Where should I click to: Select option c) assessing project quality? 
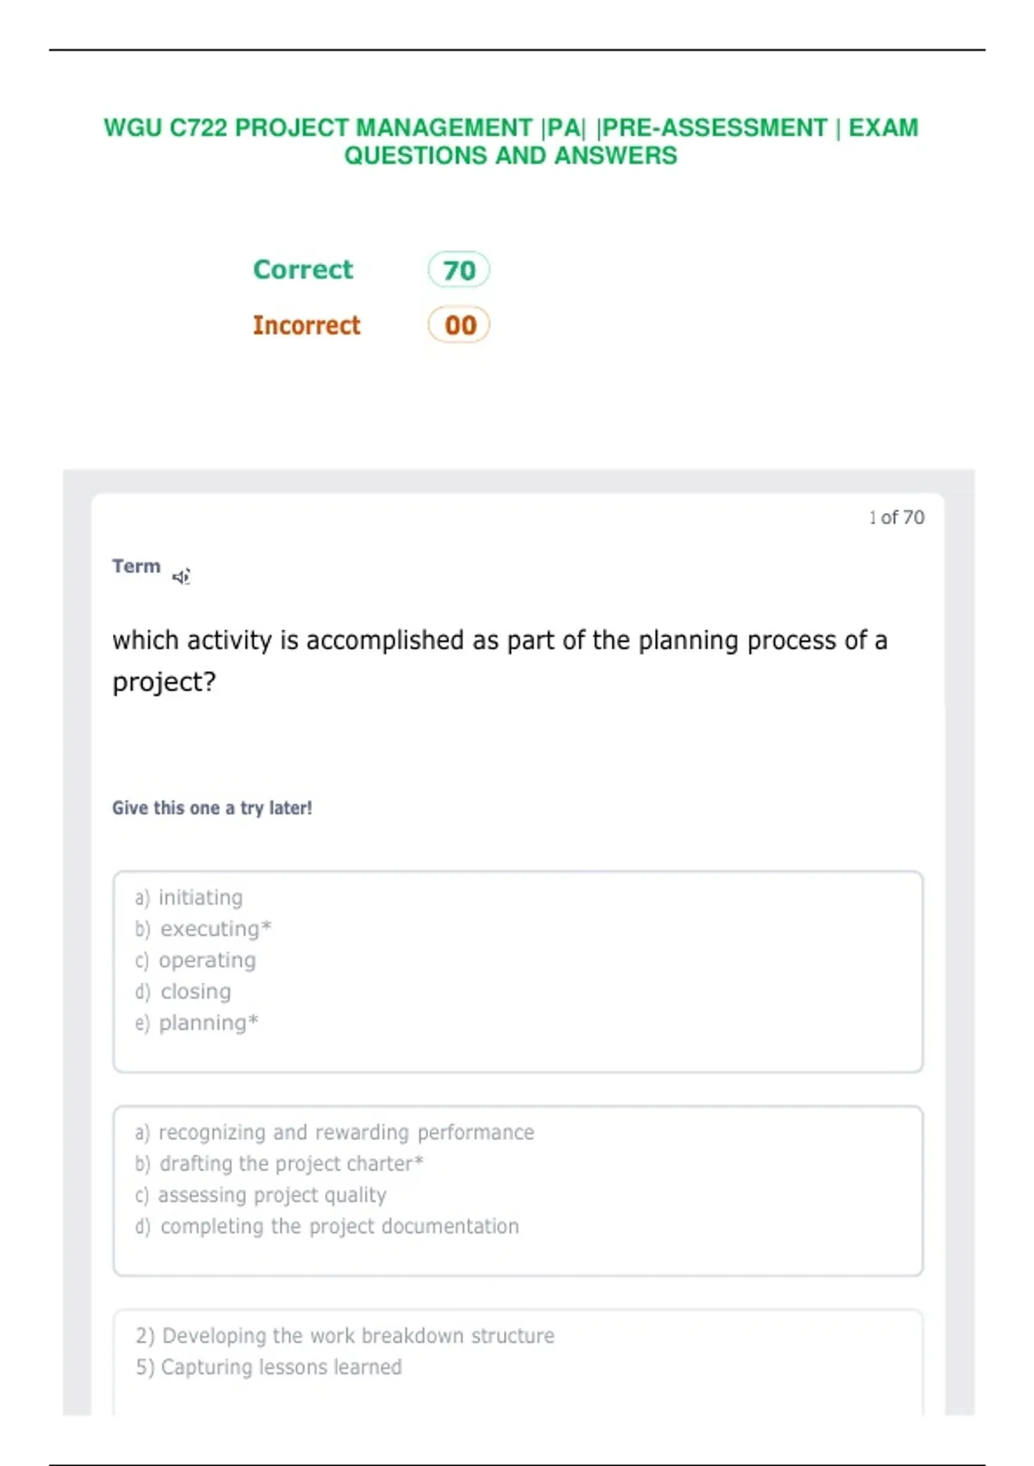(x=260, y=1195)
